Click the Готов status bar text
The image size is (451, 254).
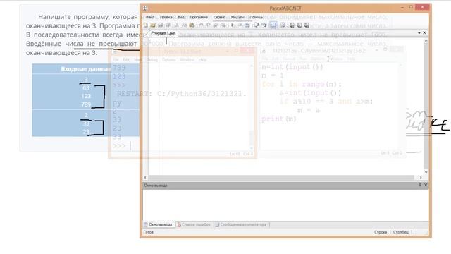[149, 232]
